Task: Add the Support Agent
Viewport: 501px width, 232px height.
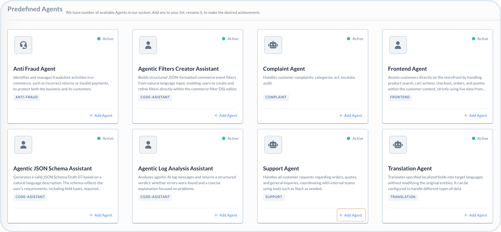Action: [351, 215]
